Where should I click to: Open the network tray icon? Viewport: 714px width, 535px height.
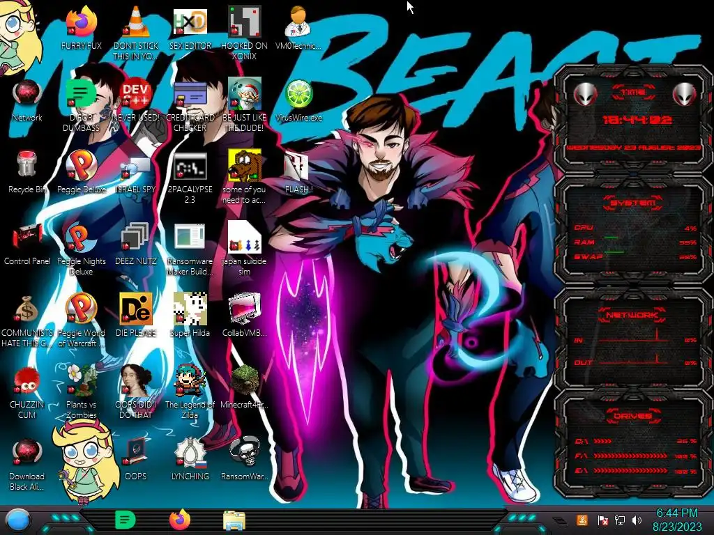pos(619,520)
